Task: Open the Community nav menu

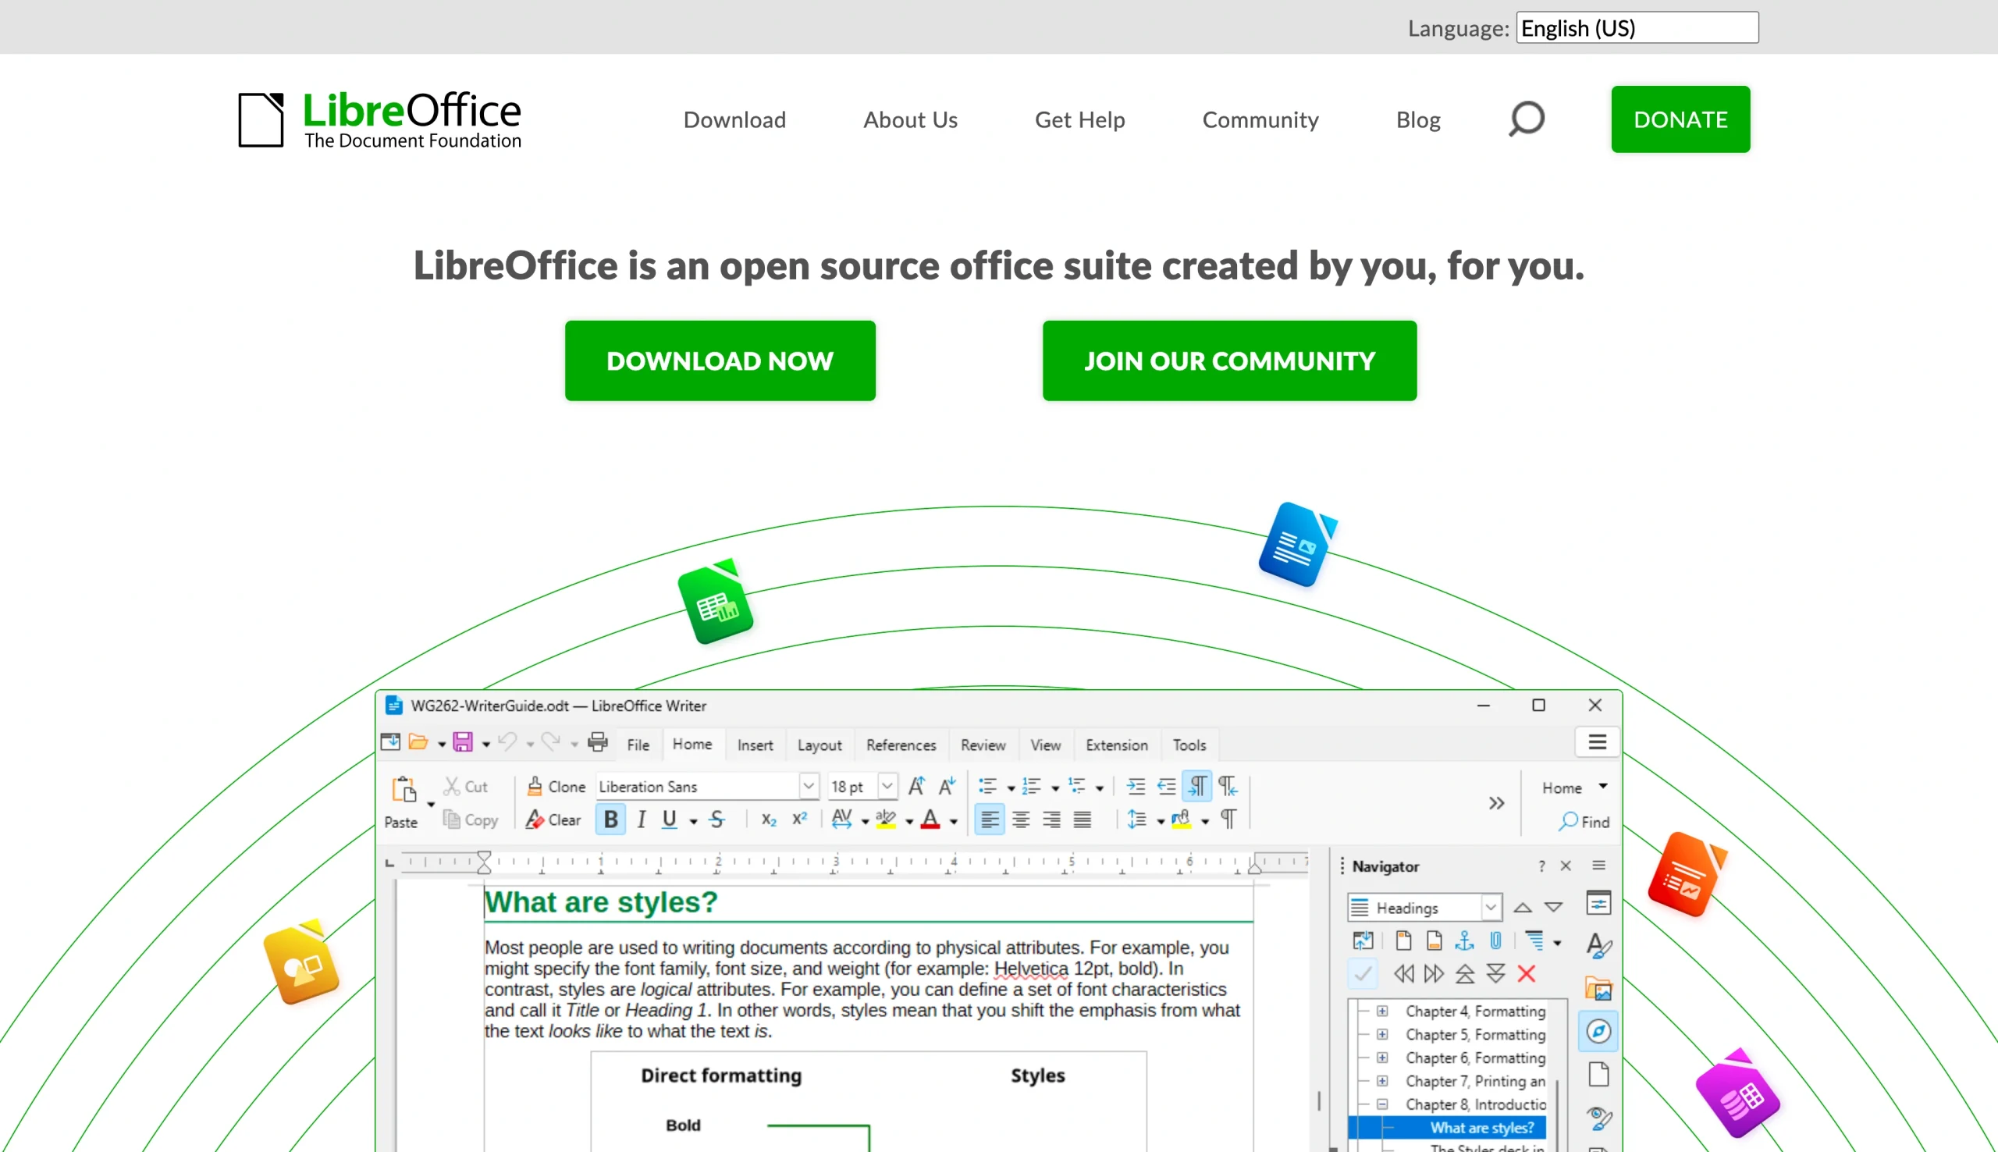Action: pos(1260,119)
